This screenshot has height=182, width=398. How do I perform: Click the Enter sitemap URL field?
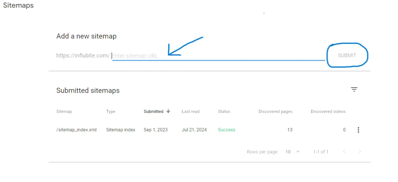pos(218,56)
